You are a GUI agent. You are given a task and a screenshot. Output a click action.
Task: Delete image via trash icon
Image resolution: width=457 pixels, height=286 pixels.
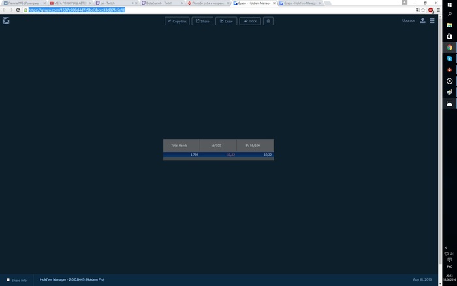tap(268, 21)
